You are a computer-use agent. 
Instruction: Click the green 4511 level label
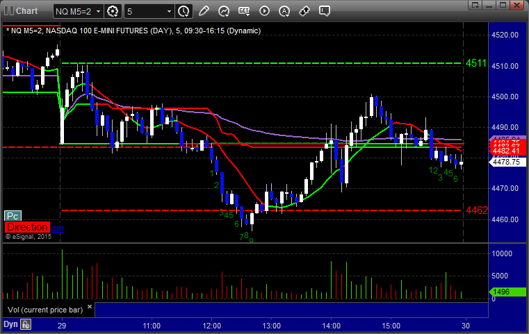(x=476, y=63)
